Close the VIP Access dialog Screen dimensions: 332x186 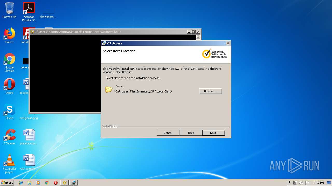click(228, 43)
